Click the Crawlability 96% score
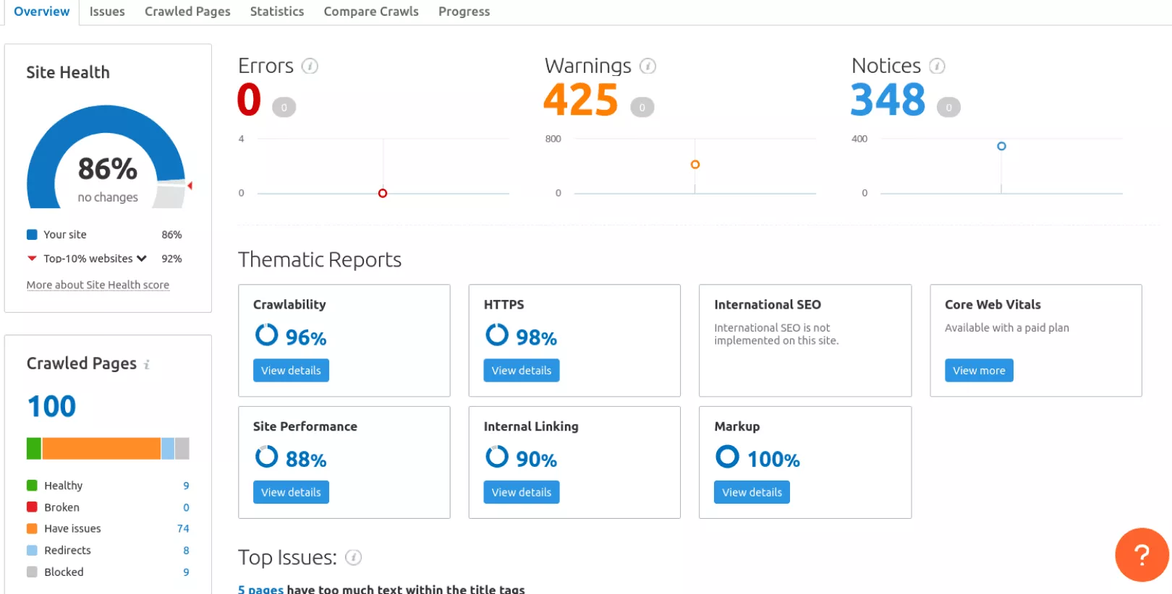The width and height of the screenshot is (1172, 594). 306,337
